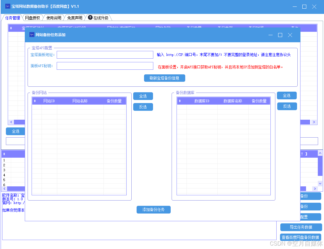
Task: Sort by 数据库ID column header
Action: pyautogui.click(x=202, y=101)
